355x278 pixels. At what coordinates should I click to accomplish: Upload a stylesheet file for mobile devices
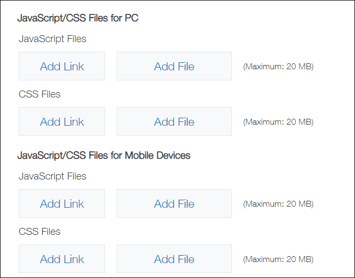(x=174, y=259)
